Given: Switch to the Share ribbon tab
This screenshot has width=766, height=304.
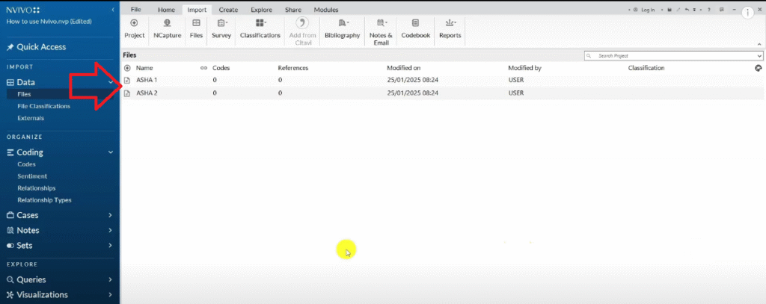Looking at the screenshot, I should pyautogui.click(x=293, y=10).
